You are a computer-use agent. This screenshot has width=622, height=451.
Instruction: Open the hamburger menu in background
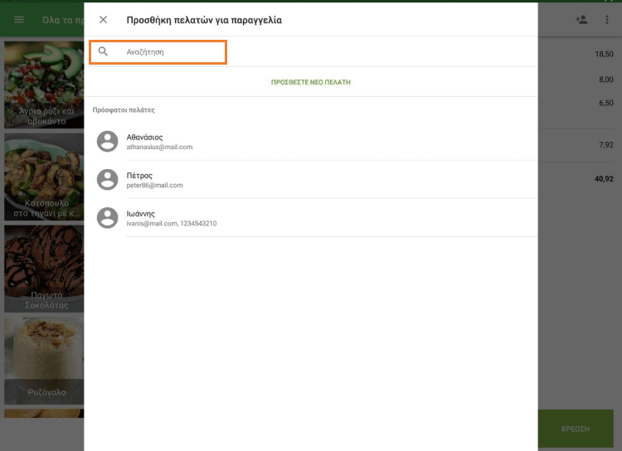coord(19,20)
